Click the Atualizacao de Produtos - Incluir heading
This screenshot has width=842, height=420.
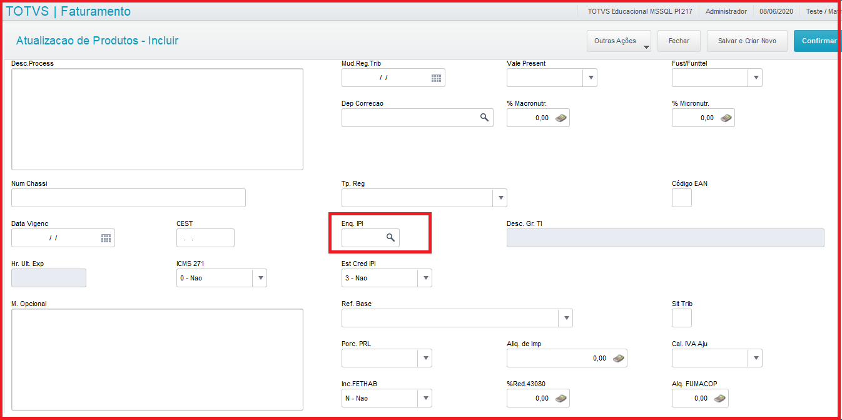(97, 41)
